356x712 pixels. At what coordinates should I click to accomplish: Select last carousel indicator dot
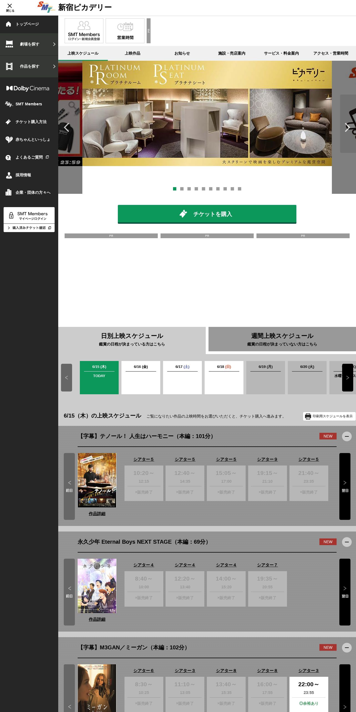(240, 189)
